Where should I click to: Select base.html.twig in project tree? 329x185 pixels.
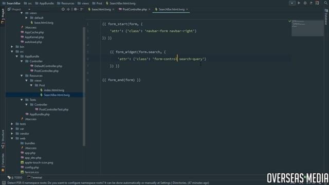point(42,23)
